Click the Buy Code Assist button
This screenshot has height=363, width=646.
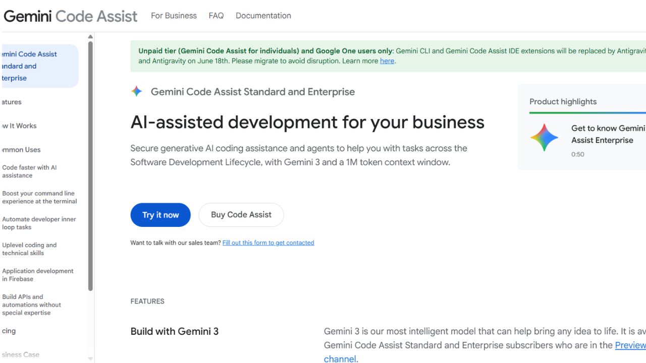[x=241, y=215]
